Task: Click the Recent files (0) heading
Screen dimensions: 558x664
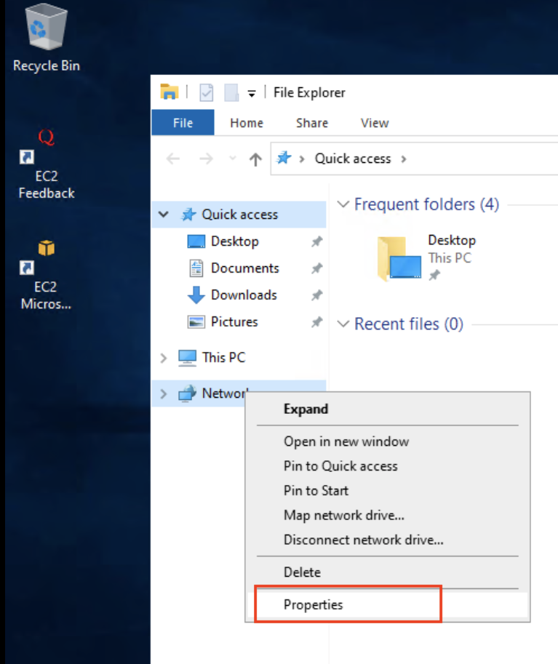Action: (409, 324)
